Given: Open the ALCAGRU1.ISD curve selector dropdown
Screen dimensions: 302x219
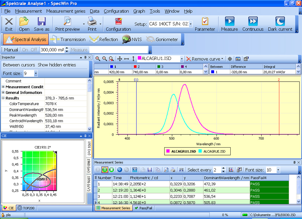Looking at the screenshot, I should 182,59.
